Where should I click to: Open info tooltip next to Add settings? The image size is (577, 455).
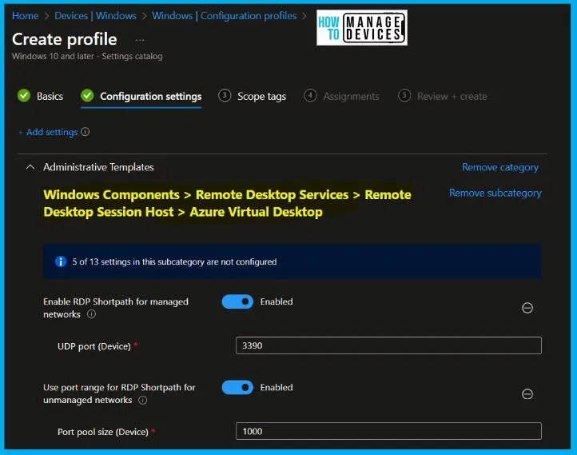click(85, 132)
